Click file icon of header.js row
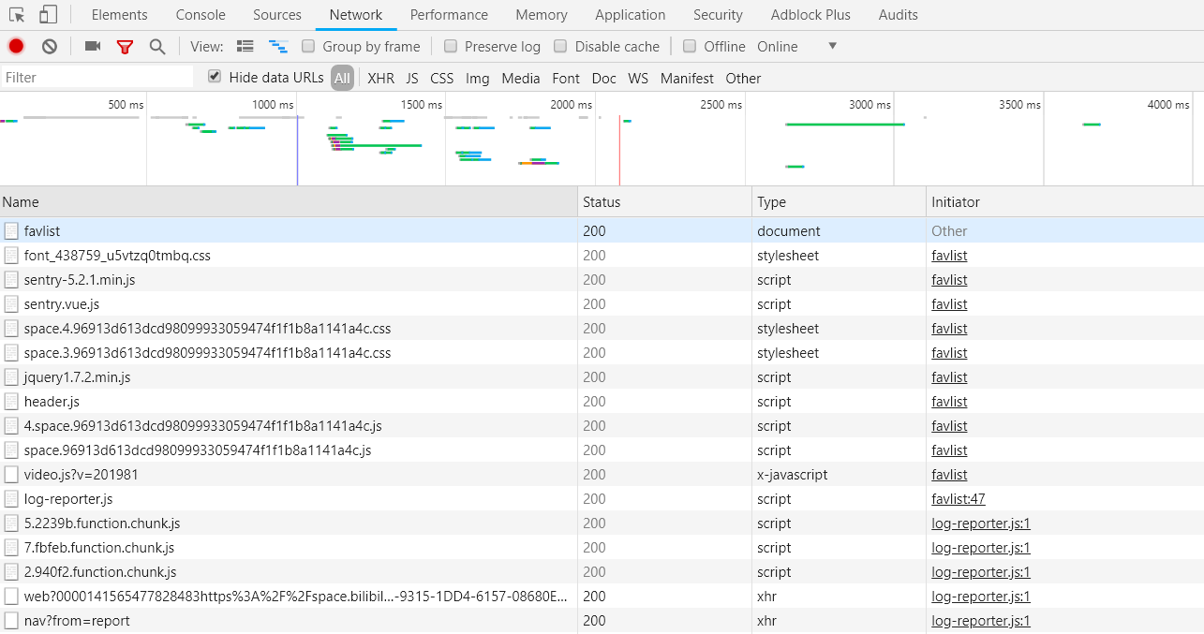Viewport: 1204px width, 634px height. pyautogui.click(x=11, y=401)
